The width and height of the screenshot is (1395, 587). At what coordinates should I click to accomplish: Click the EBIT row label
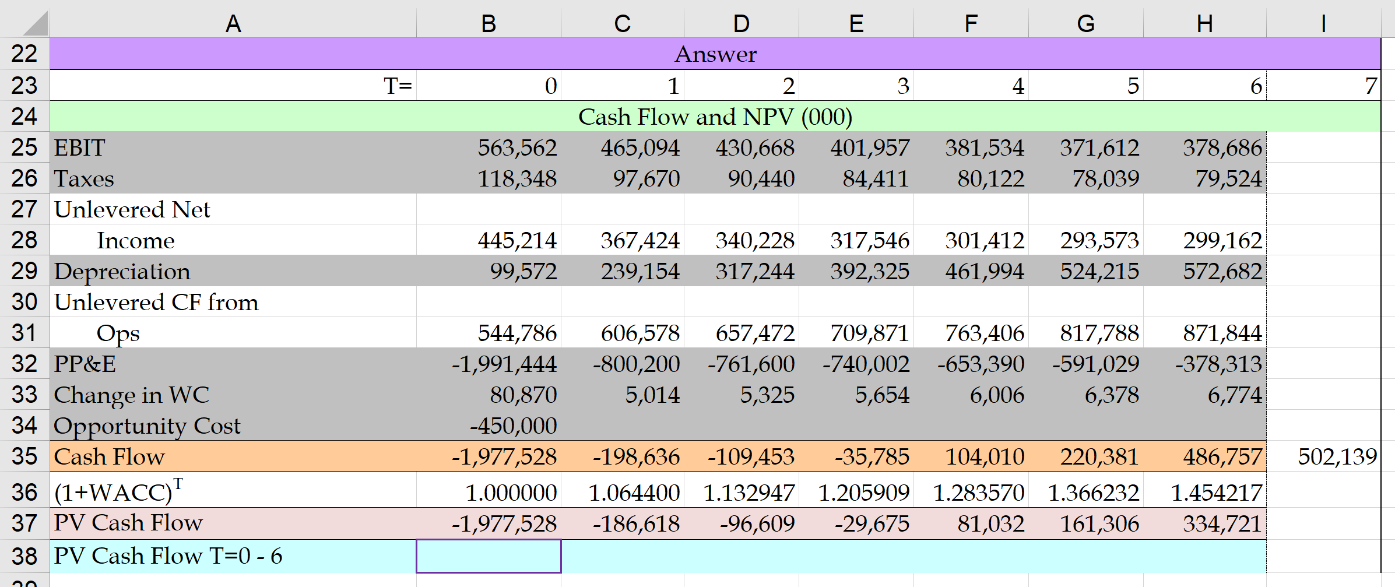(79, 147)
